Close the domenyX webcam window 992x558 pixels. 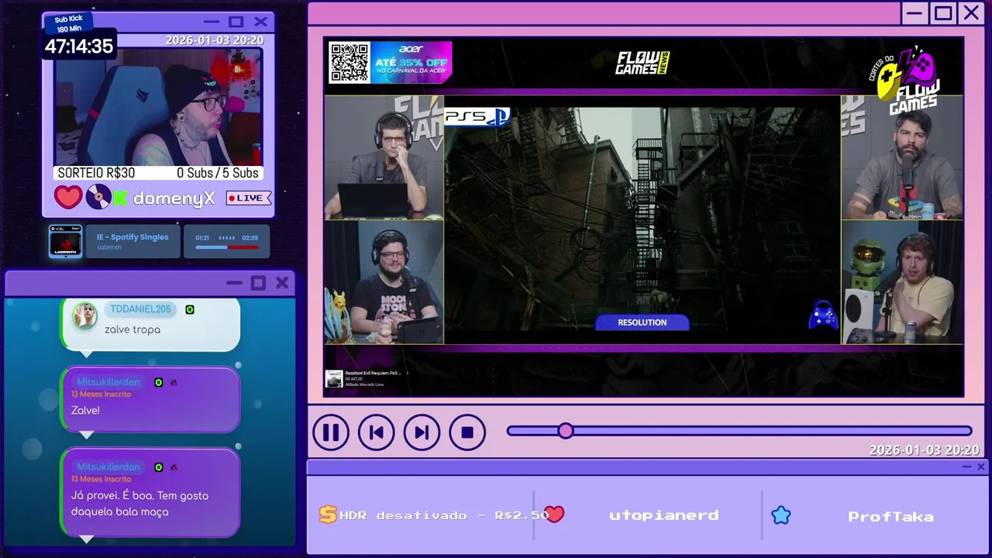click(261, 22)
